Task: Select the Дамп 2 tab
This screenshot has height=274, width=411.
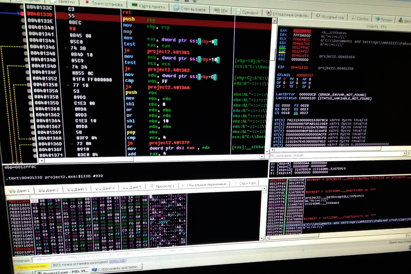Action: [49, 190]
